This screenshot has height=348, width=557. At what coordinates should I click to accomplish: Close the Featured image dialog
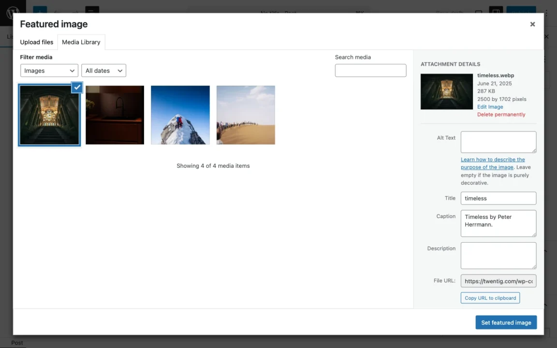coord(532,24)
